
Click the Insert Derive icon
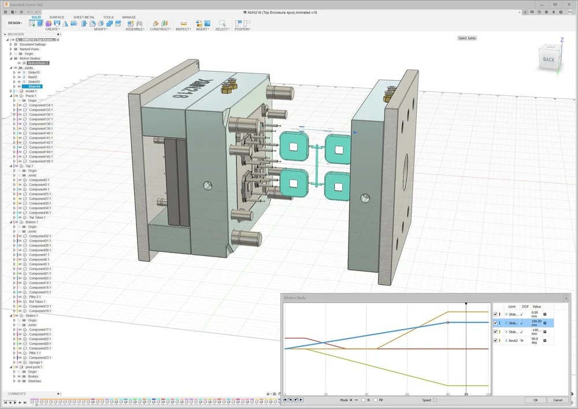(x=199, y=24)
